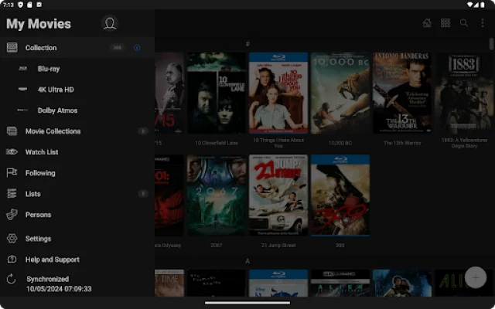Open the Alien 4K Ultra HD cover
The width and height of the screenshot is (495, 309).
tap(340, 283)
